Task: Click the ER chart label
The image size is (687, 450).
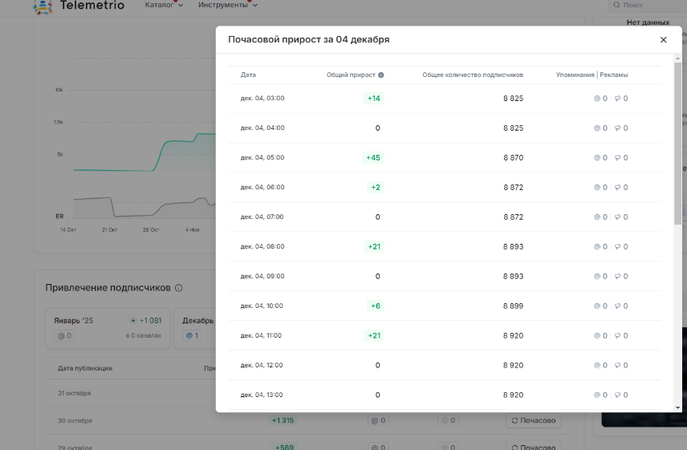Action: click(x=59, y=217)
